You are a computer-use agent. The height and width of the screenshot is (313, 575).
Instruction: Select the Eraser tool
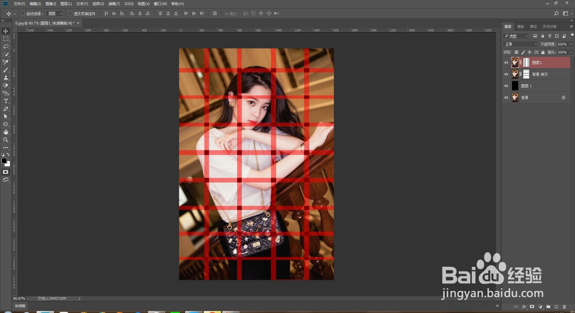click(6, 85)
